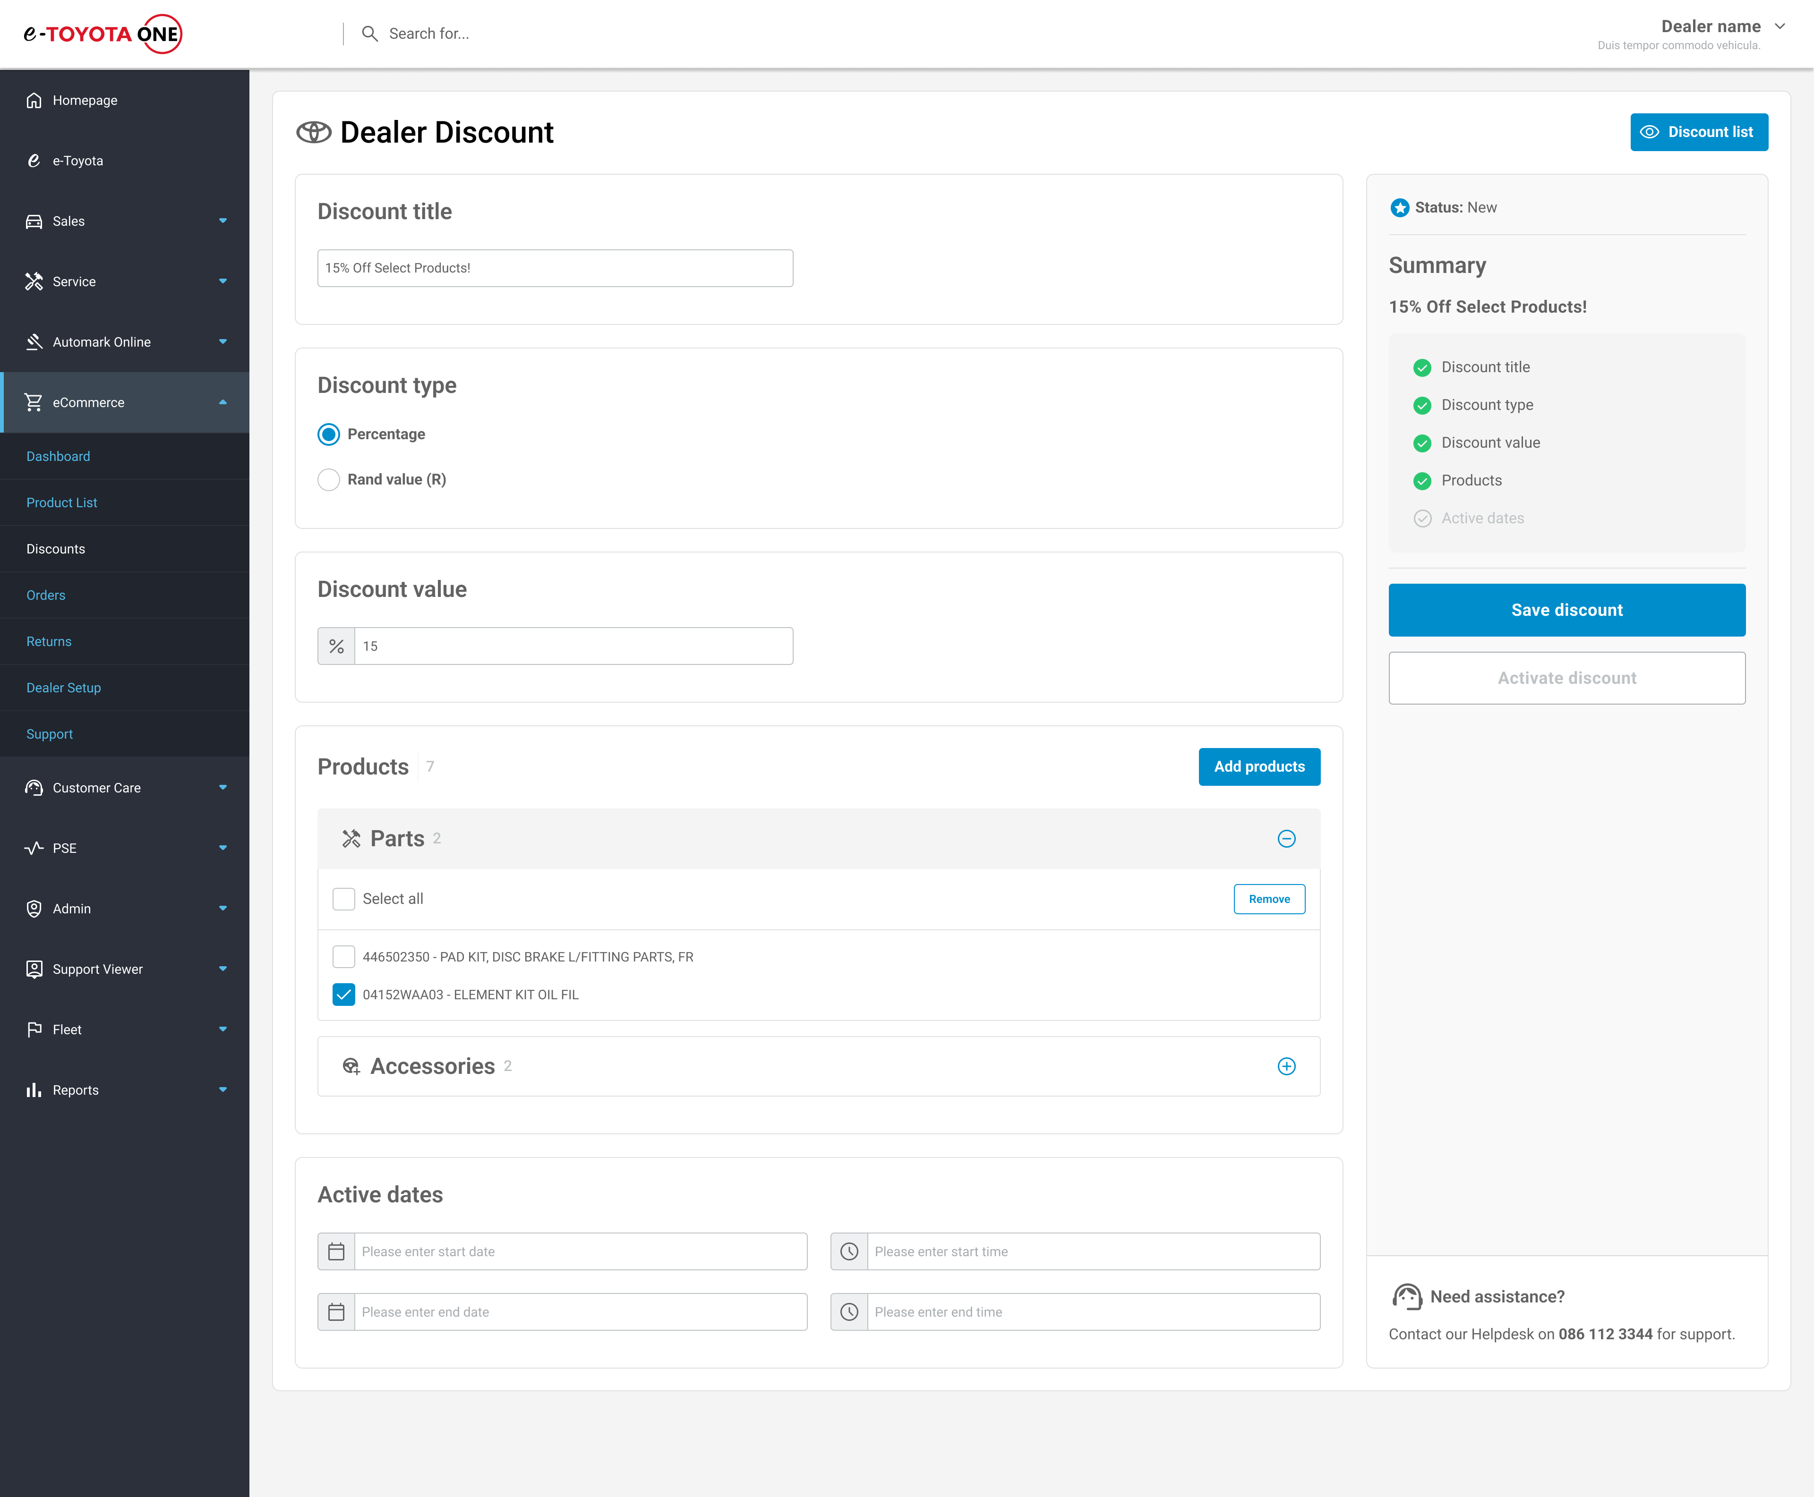Click the Reports bar chart icon
1814x1497 pixels.
tap(34, 1090)
